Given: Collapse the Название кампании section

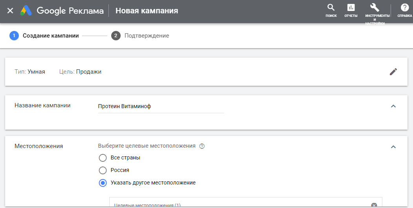Looking at the screenshot, I should point(393,106).
